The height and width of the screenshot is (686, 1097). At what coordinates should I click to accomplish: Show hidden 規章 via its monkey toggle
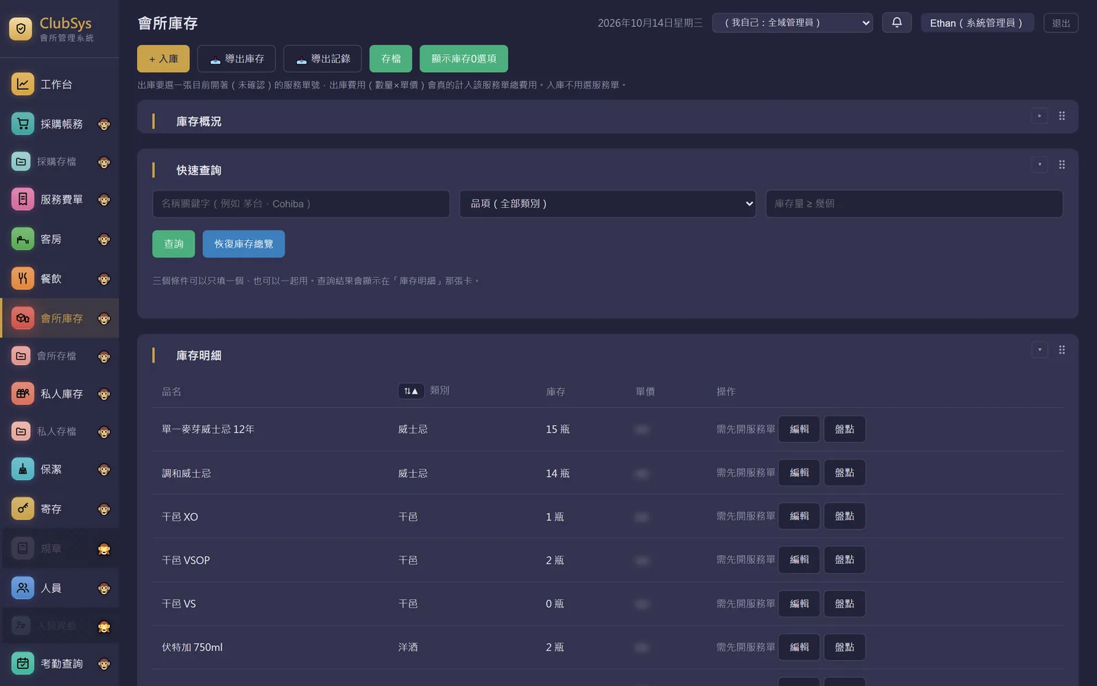click(x=104, y=549)
